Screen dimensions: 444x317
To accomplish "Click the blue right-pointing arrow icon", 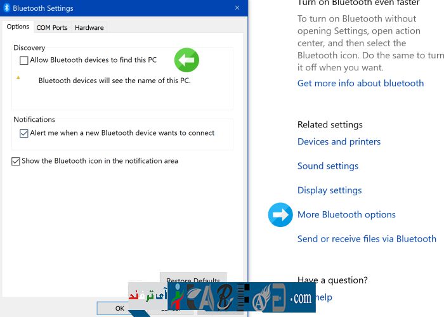I will tap(280, 215).
